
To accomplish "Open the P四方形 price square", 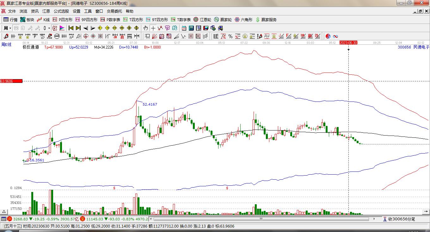I will tap(63, 20).
